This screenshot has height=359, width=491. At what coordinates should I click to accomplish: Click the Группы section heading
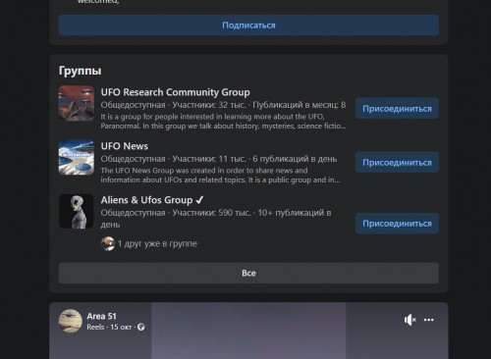point(81,71)
